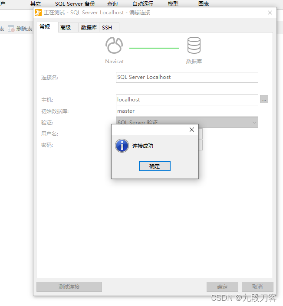Click the 密码 label
The height and width of the screenshot is (306, 283).
tap(47, 145)
